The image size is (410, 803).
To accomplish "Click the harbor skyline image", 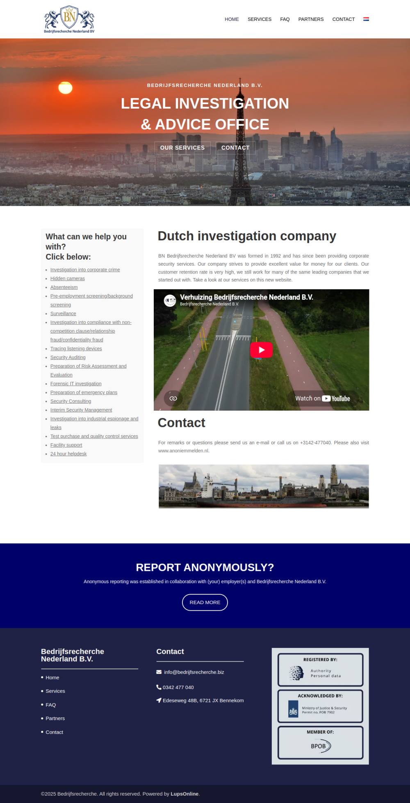I will [264, 486].
